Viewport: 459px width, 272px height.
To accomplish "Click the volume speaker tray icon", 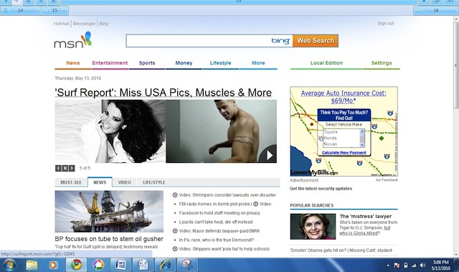I will click(422, 266).
